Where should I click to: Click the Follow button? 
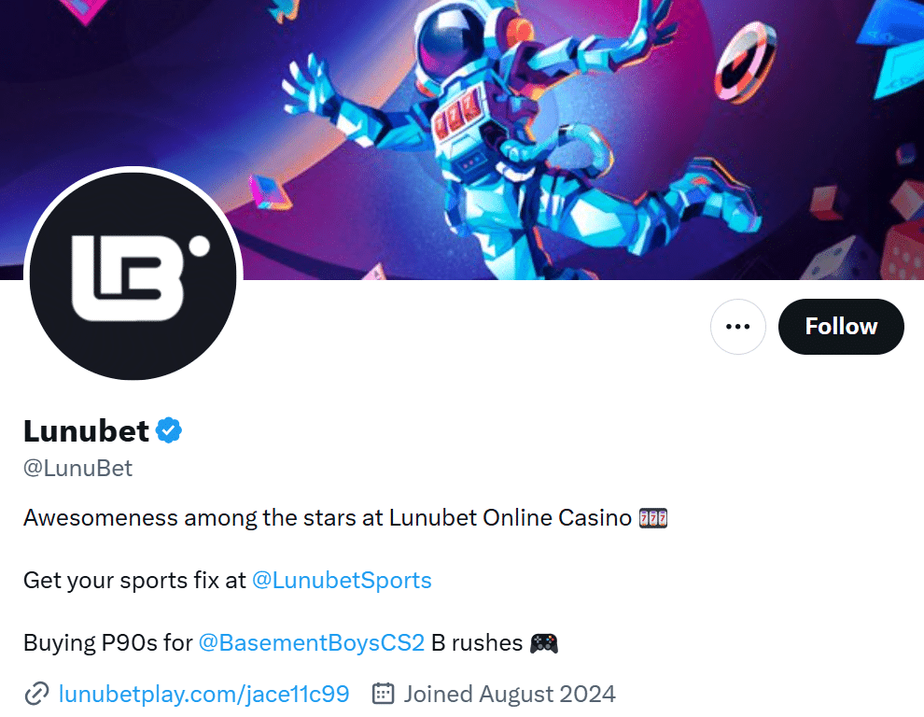coord(841,327)
